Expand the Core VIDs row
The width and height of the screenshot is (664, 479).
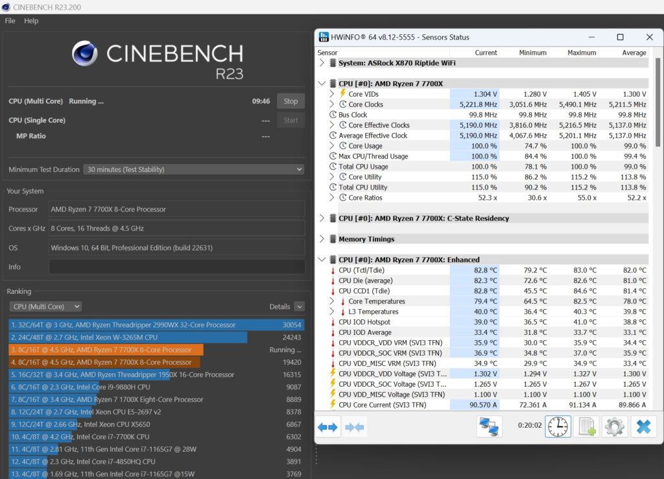click(x=333, y=94)
